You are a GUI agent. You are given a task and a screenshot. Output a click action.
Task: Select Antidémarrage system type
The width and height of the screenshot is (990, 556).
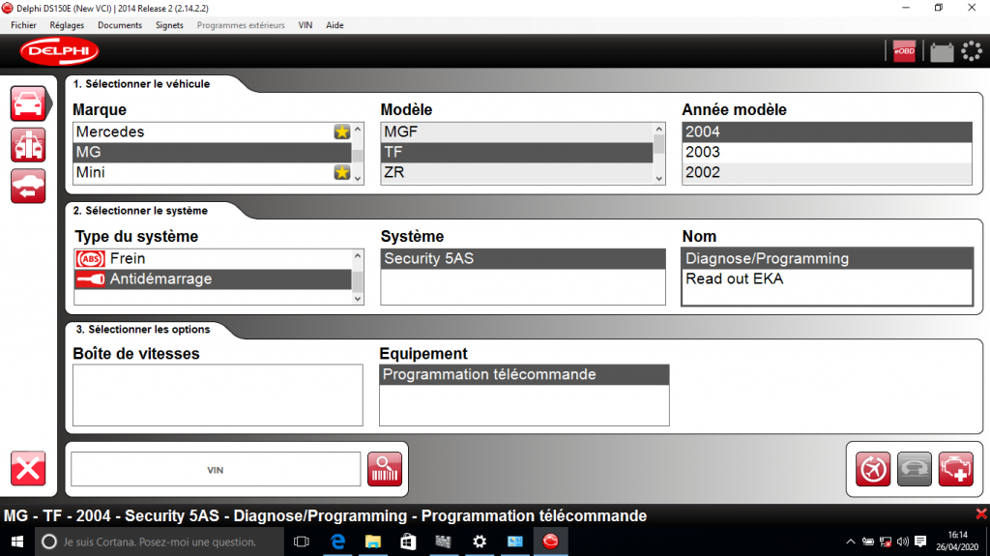click(213, 278)
